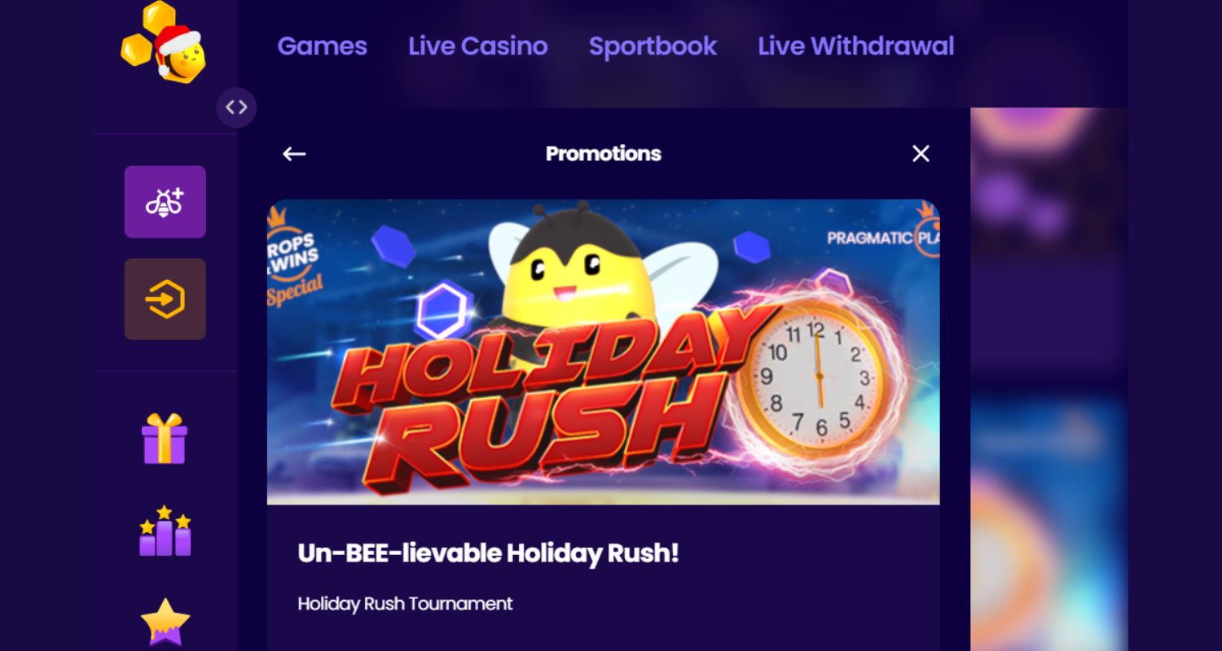1222x651 pixels.
Task: Open the podium leaderboard icon
Action: 165,531
